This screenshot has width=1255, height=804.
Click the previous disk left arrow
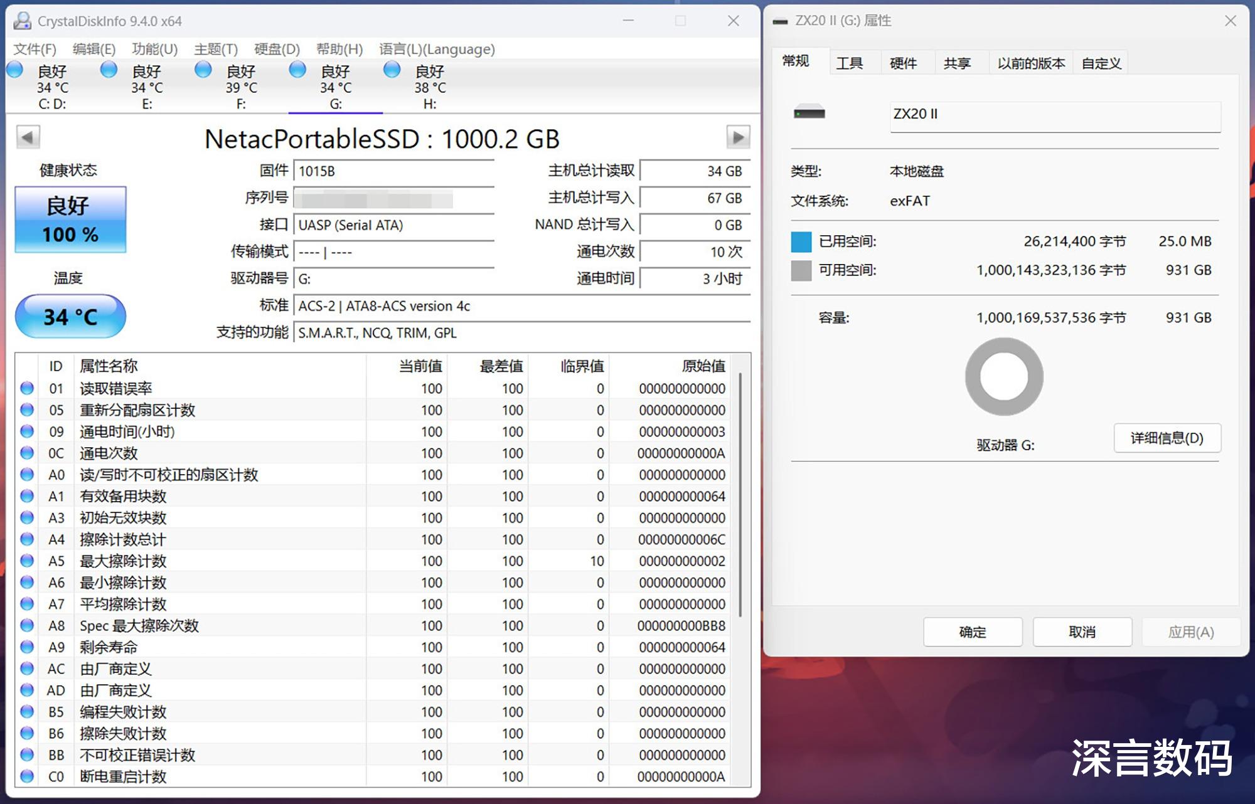click(28, 137)
